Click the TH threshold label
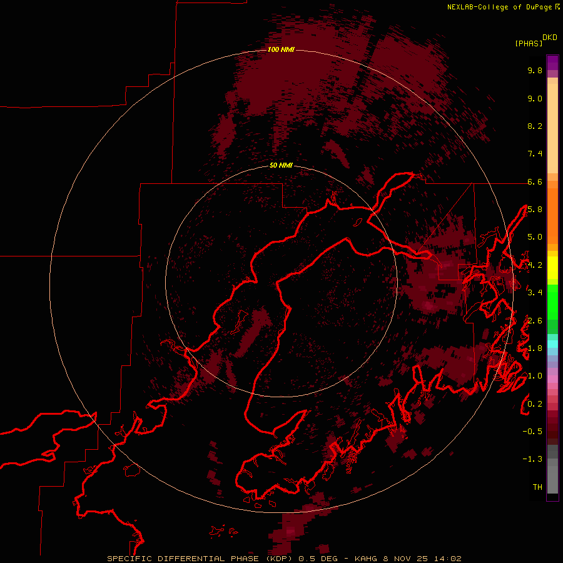Image resolution: width=563 pixels, height=563 pixels. [537, 487]
